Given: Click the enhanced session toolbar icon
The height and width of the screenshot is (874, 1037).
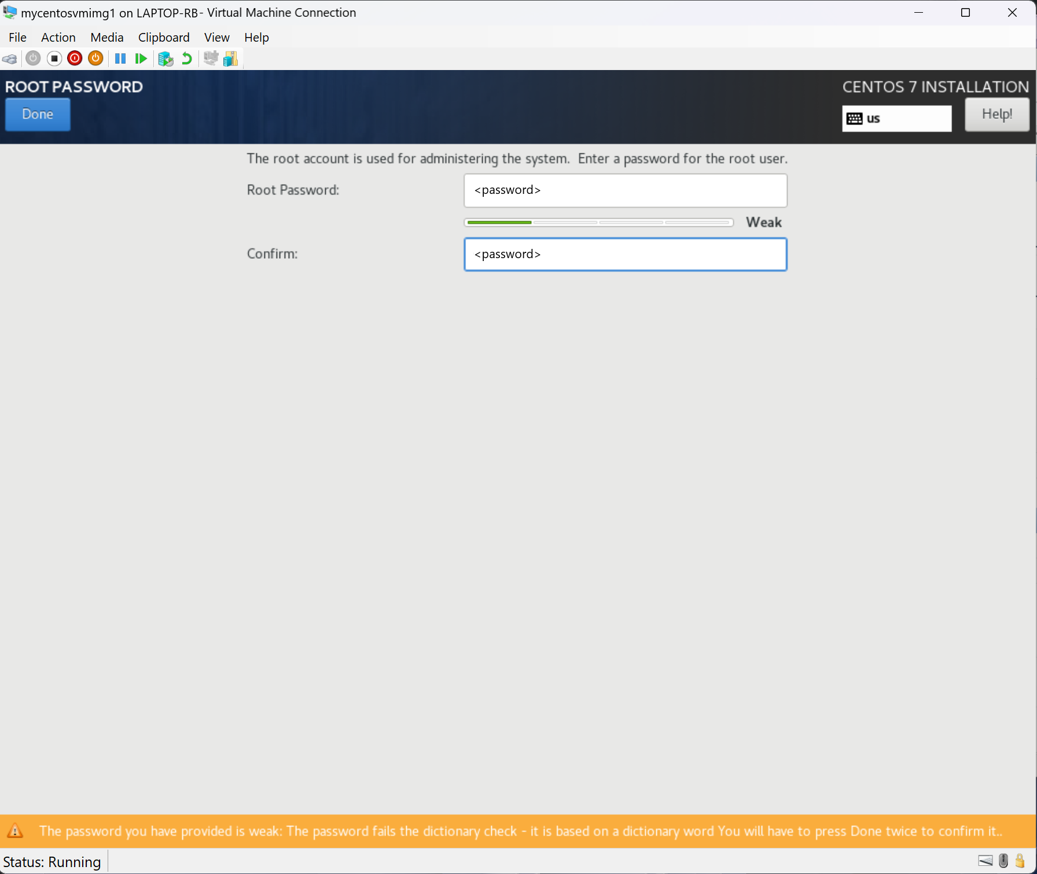Looking at the screenshot, I should [211, 58].
